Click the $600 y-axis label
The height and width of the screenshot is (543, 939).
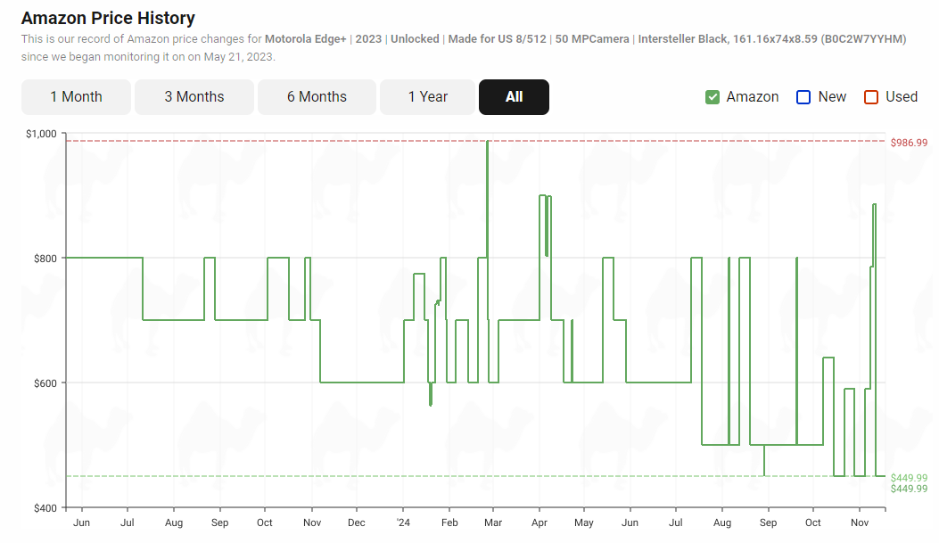tap(45, 383)
